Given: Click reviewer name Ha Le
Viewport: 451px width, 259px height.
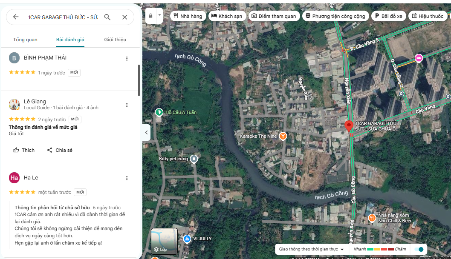Looking at the screenshot, I should [31, 177].
